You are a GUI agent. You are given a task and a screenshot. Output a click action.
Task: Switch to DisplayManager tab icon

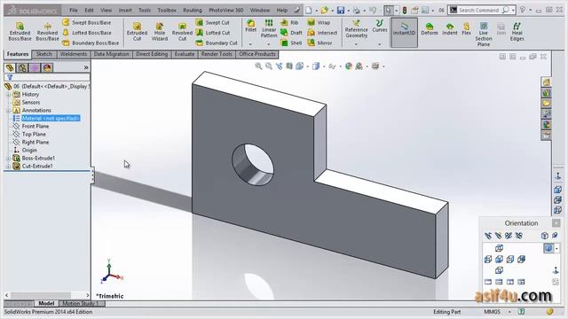pos(47,67)
